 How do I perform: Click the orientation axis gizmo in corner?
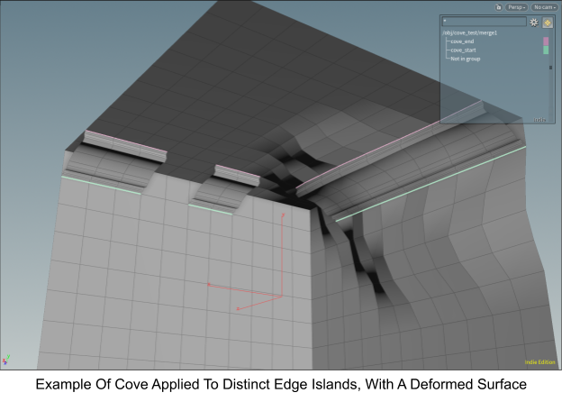(6, 360)
